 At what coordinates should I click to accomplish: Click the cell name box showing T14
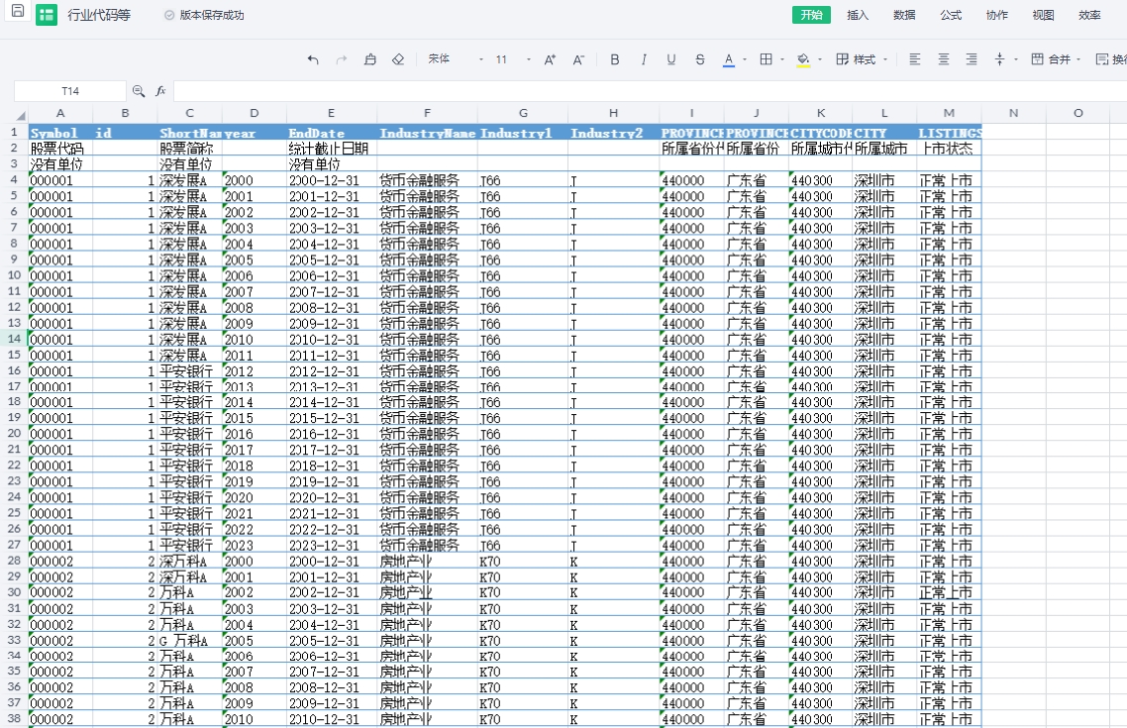pos(70,91)
